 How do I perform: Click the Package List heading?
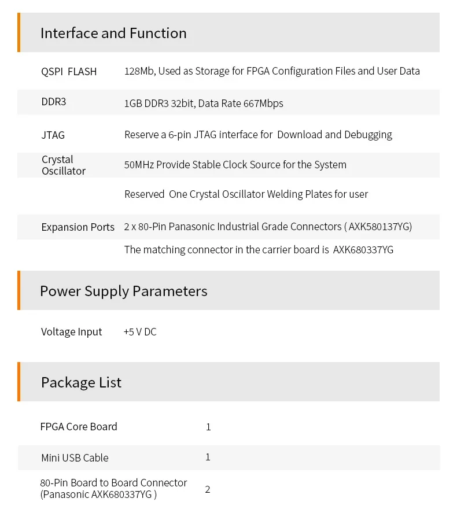point(81,382)
